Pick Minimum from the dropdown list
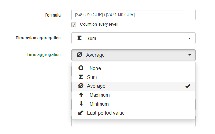The image size is (215, 134). (133, 104)
